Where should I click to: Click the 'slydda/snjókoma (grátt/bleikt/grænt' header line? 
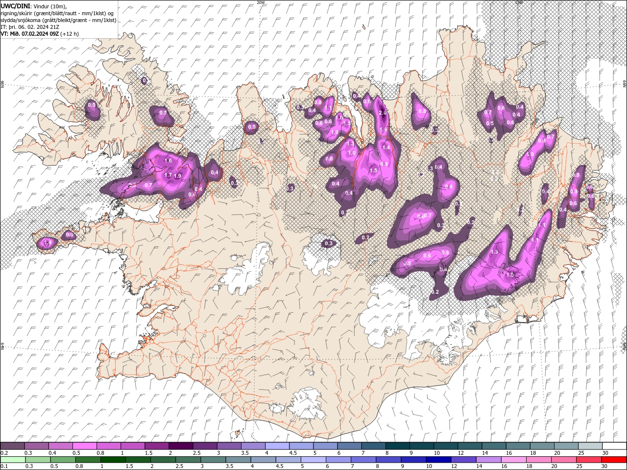[x=58, y=20]
